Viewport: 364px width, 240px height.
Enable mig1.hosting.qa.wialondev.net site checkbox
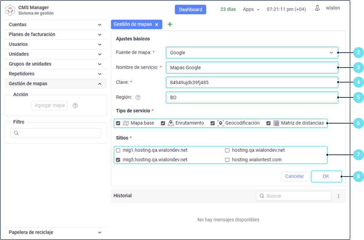click(x=118, y=150)
